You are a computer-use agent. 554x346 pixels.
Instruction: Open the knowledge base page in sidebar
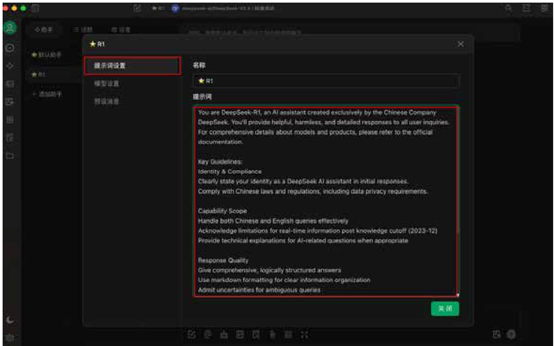10,138
